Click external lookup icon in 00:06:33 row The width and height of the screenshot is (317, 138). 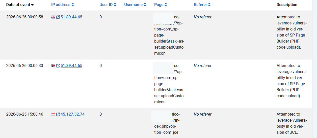[58, 66]
